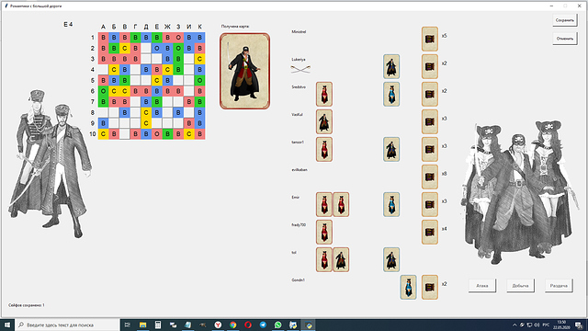
Task: Click the Добыча button
Action: (x=521, y=286)
